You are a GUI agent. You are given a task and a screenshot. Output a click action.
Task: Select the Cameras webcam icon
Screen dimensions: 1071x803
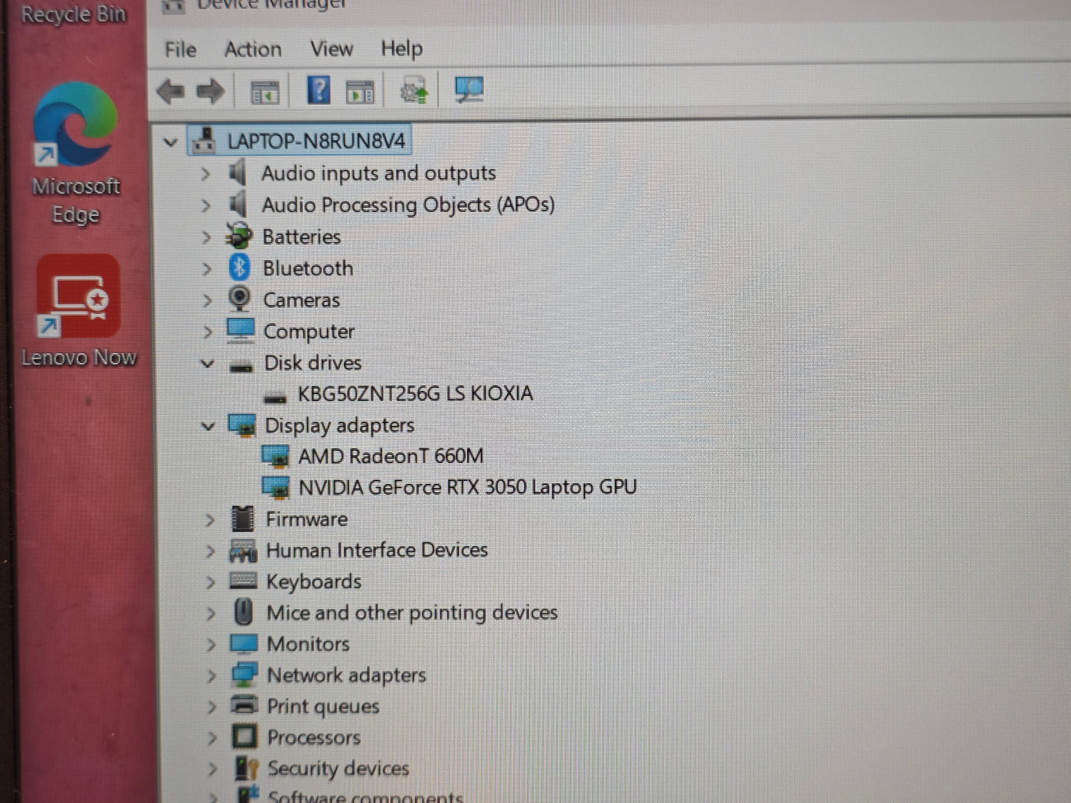[x=239, y=299]
